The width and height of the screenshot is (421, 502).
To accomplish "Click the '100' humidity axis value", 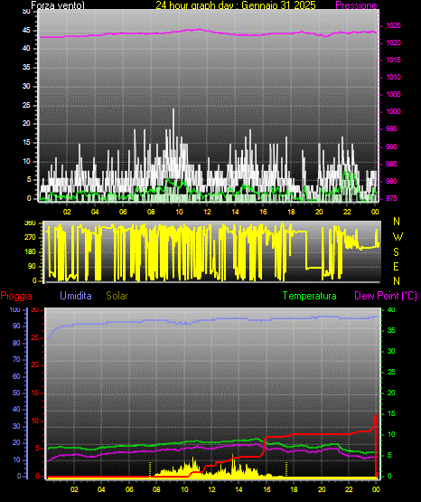I will click(x=14, y=309).
